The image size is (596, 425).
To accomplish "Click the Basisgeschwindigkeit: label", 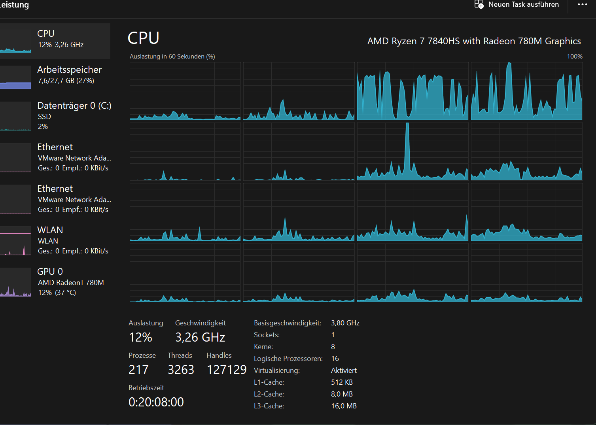I will pos(288,323).
